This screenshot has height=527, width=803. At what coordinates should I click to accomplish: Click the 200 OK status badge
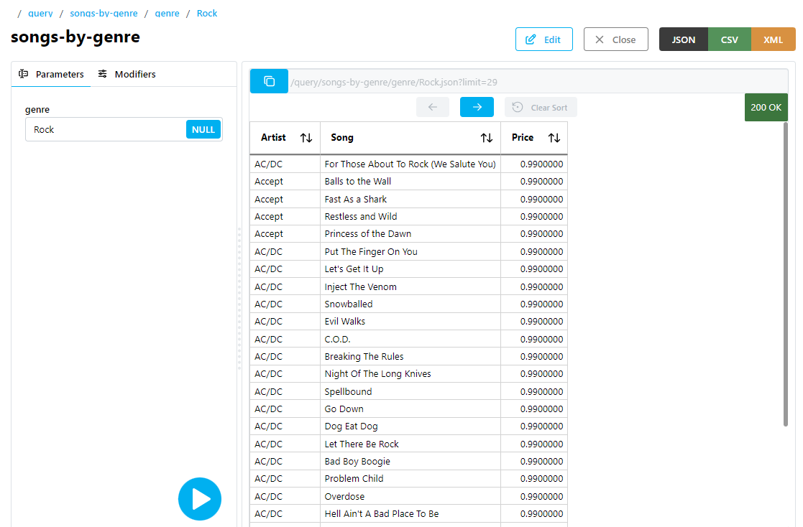(766, 108)
